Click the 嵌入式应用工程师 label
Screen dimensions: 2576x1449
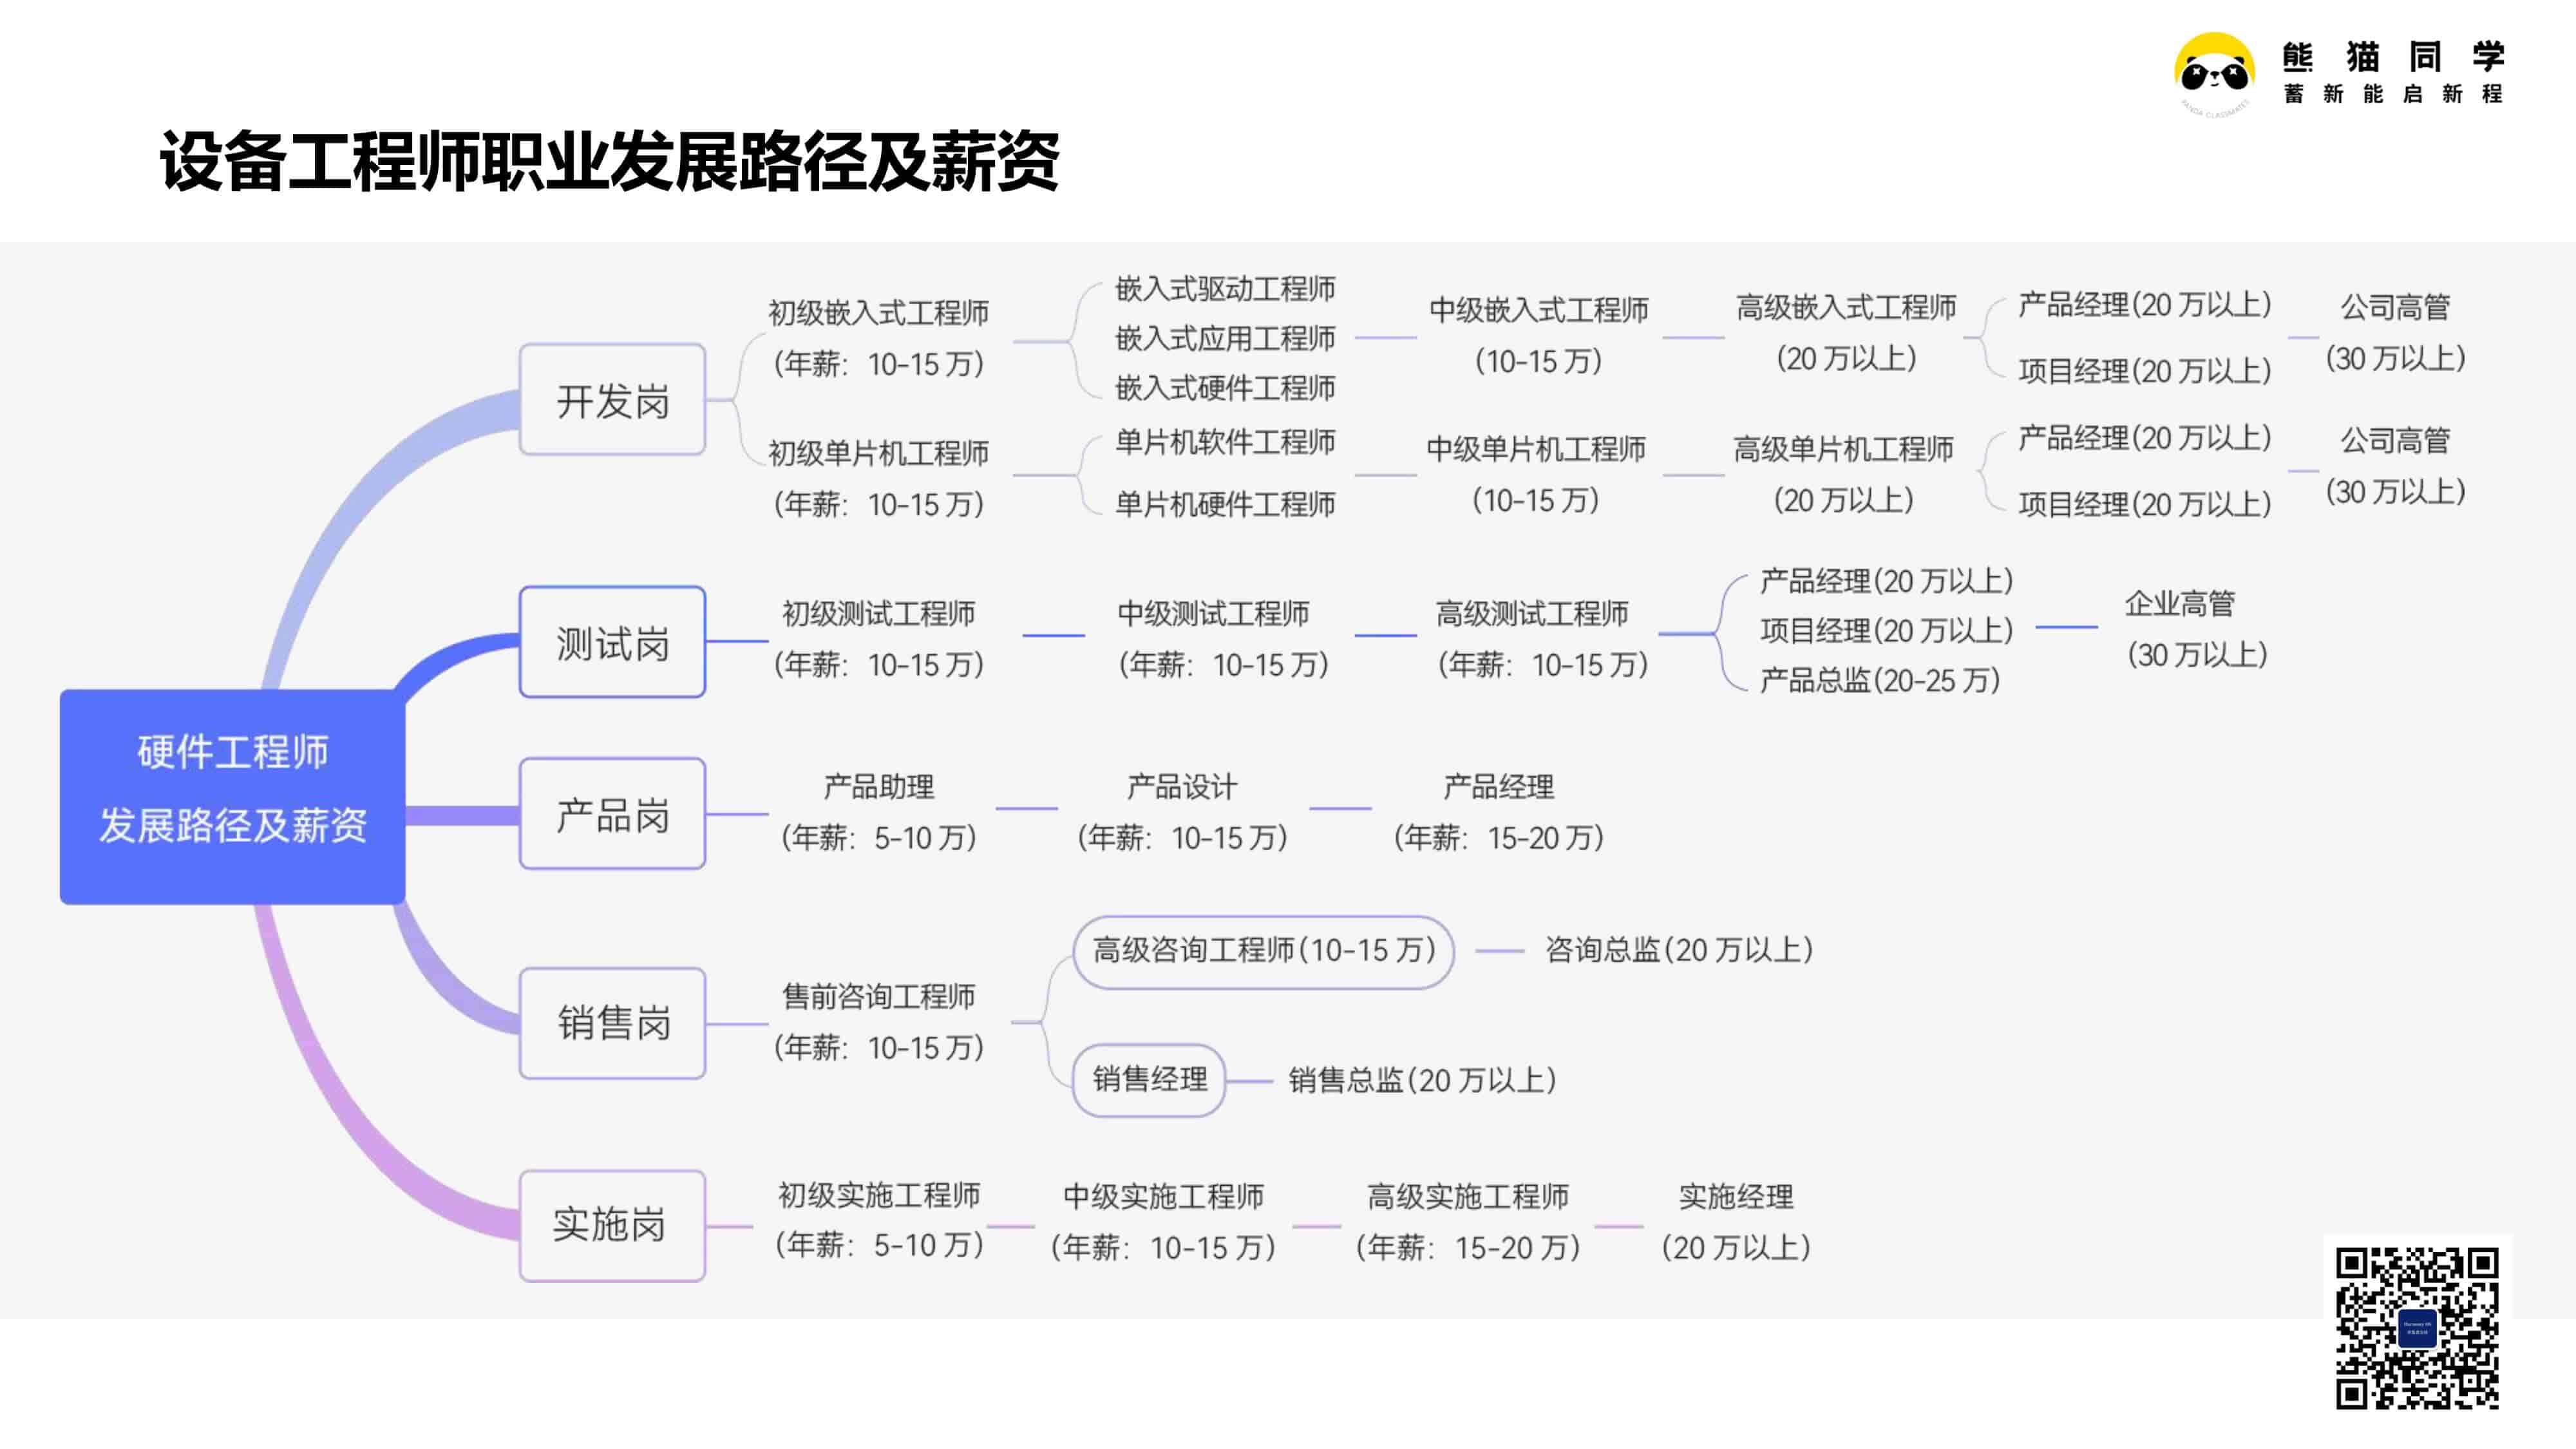[x=1225, y=339]
